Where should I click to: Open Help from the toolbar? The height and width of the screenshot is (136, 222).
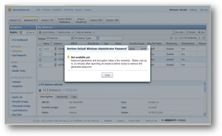click(201, 32)
